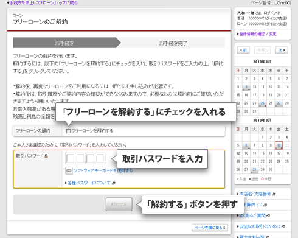298x238 pixels.
Task: Open the 安全なお取引のために link
Action: point(260,226)
